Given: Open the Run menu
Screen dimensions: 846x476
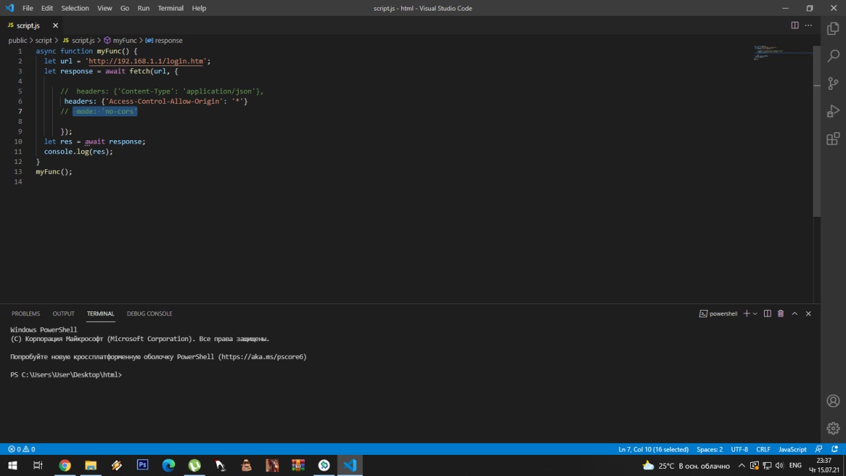Looking at the screenshot, I should (143, 8).
